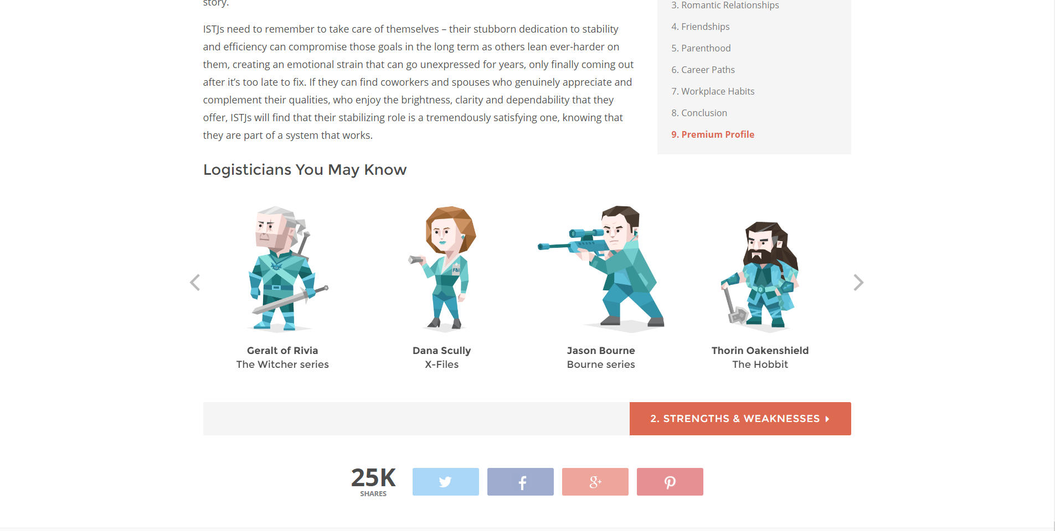Viewport: 1055px width, 531px height.
Task: Open Friendships section in sidebar
Action: (x=700, y=27)
